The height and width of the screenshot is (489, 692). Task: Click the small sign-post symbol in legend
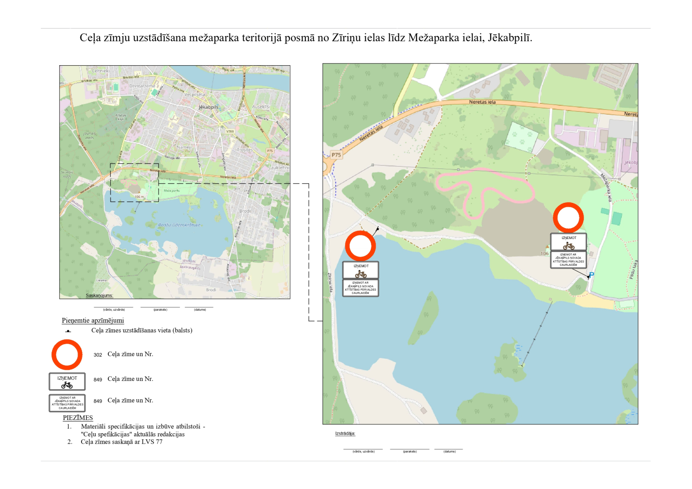coord(68,331)
